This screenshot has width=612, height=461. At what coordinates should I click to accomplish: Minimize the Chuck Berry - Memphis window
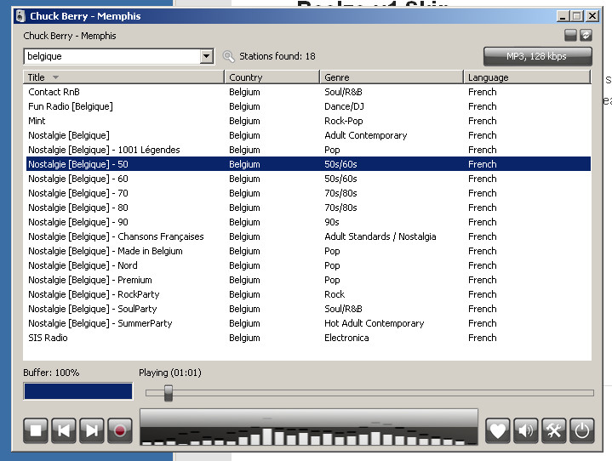563,16
